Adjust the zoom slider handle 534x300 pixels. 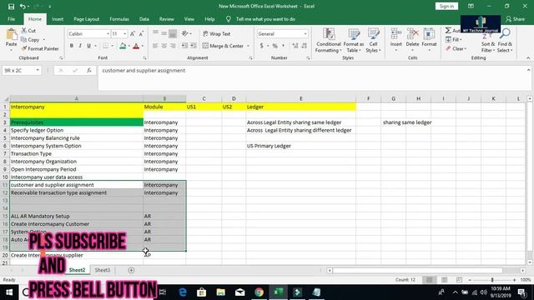pyautogui.click(x=492, y=280)
